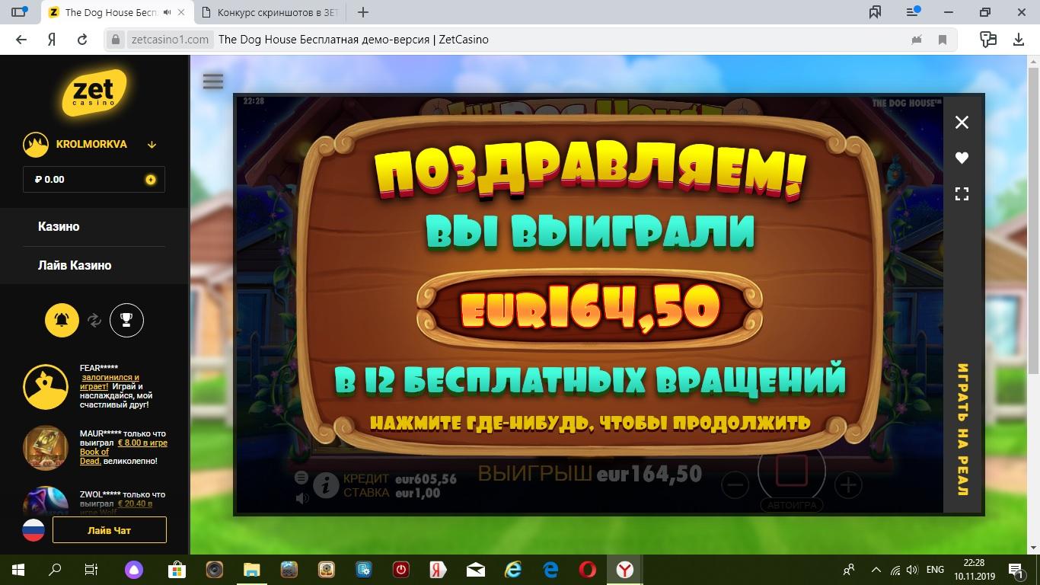1040x585 pixels.
Task: Open the game settings menu icon
Action: (x=301, y=478)
